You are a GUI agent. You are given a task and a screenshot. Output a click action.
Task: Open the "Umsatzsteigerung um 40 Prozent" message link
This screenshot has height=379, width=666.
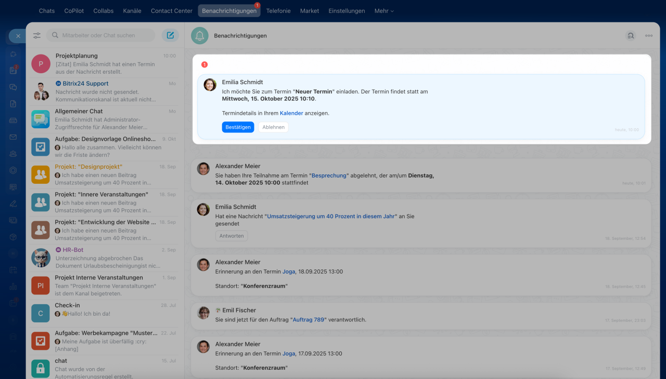point(330,216)
